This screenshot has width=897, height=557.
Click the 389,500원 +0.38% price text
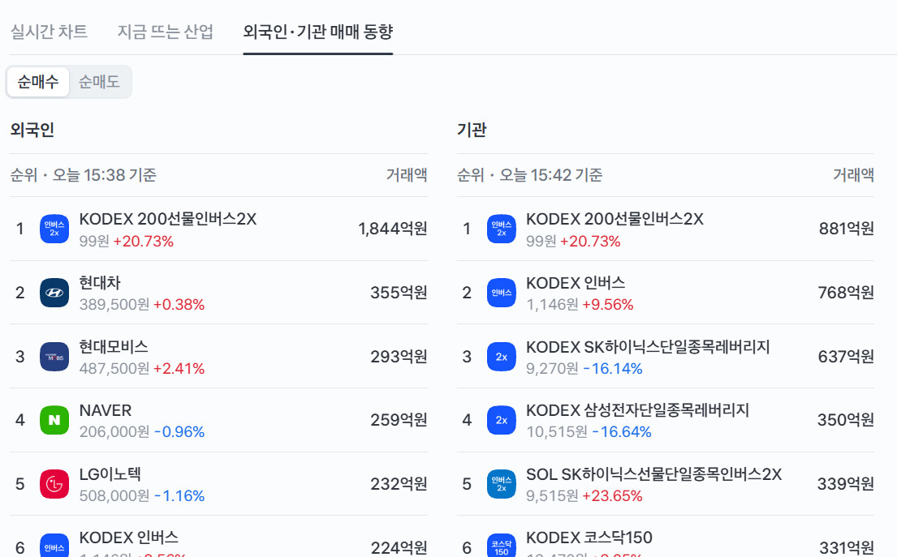tap(142, 305)
